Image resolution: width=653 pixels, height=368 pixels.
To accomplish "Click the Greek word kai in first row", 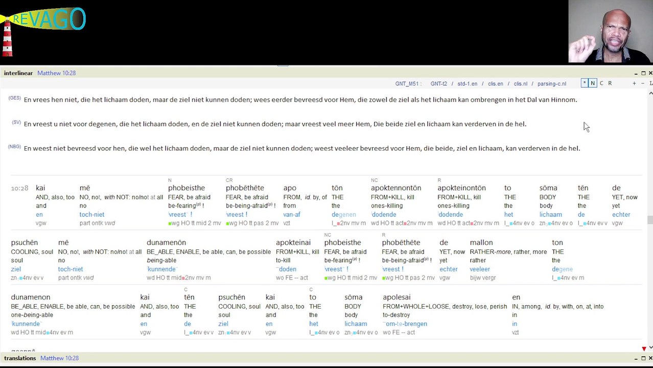I will coord(40,188).
